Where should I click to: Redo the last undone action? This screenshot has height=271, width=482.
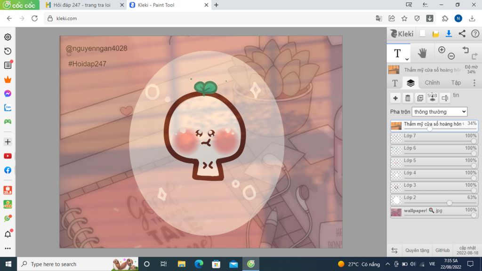(475, 56)
